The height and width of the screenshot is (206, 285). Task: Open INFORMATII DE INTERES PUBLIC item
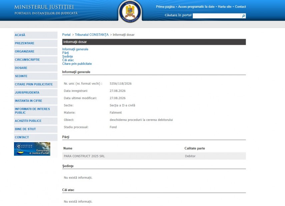(36, 111)
